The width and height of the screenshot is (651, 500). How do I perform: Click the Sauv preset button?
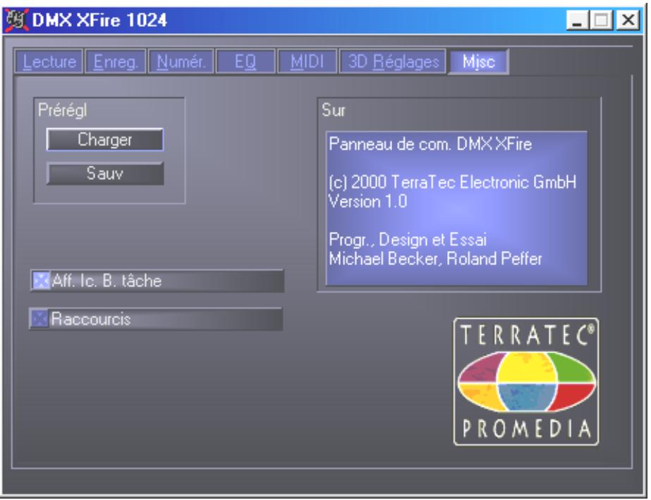[105, 173]
